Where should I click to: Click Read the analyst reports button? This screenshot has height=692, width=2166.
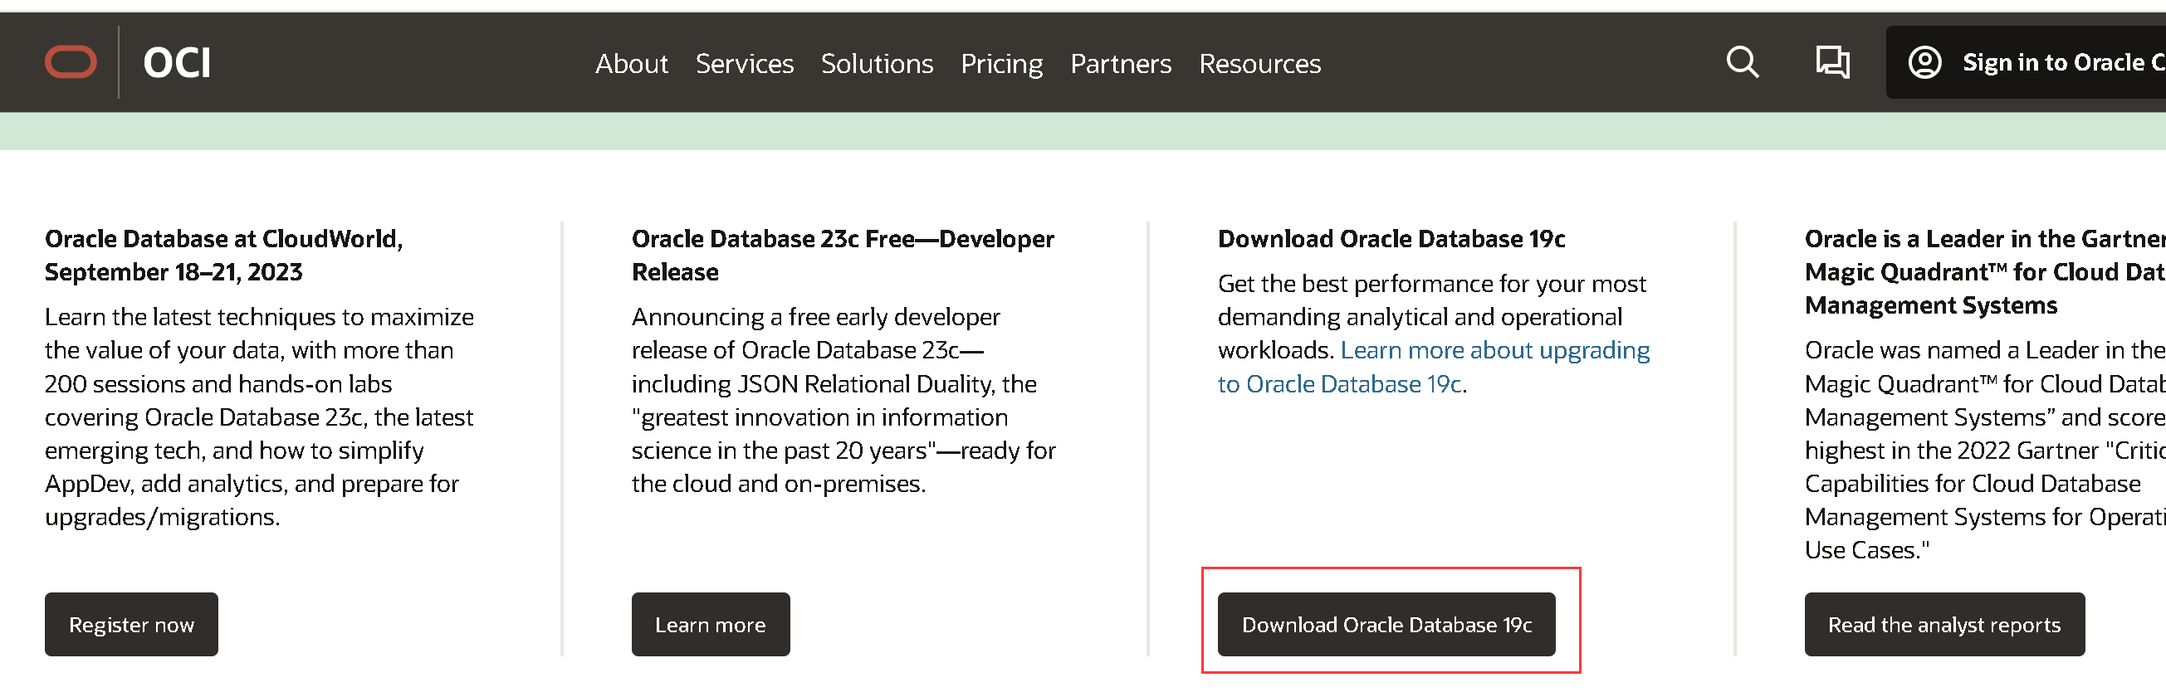click(x=1944, y=625)
